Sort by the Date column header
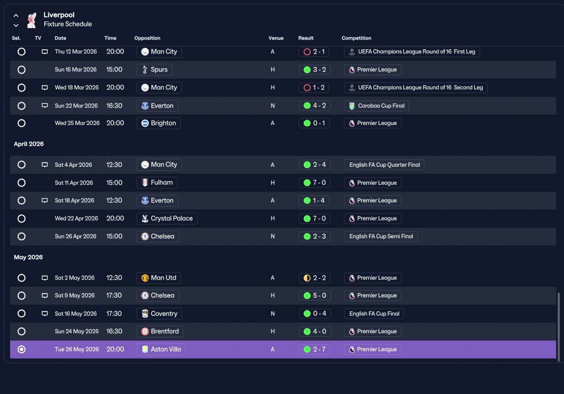 pos(60,38)
